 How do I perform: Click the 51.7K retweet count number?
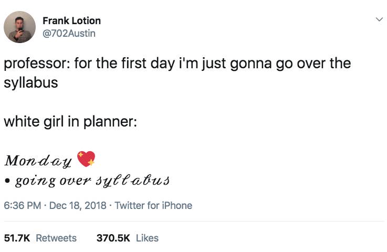[17, 238]
